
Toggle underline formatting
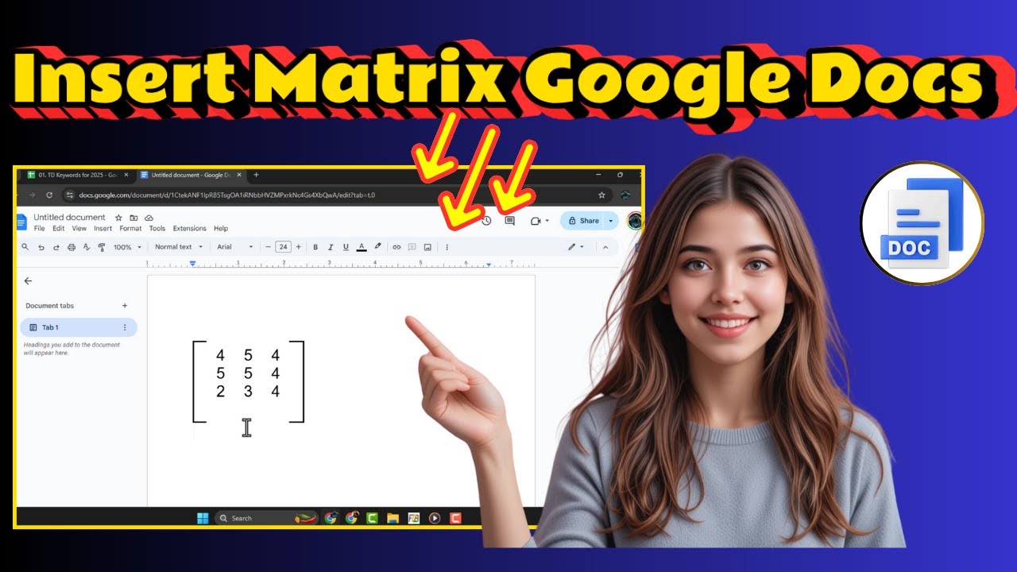click(x=346, y=247)
